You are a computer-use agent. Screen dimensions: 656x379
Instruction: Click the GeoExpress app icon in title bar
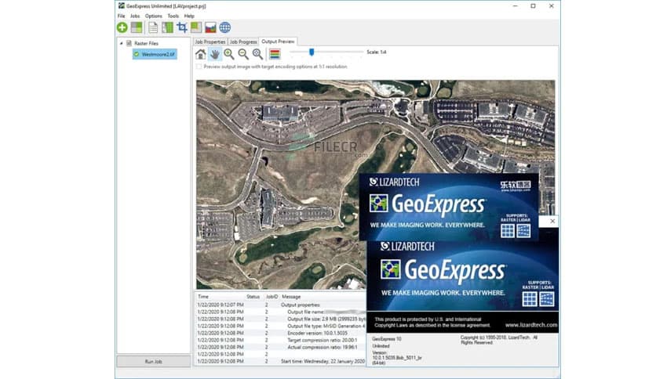[122, 5]
